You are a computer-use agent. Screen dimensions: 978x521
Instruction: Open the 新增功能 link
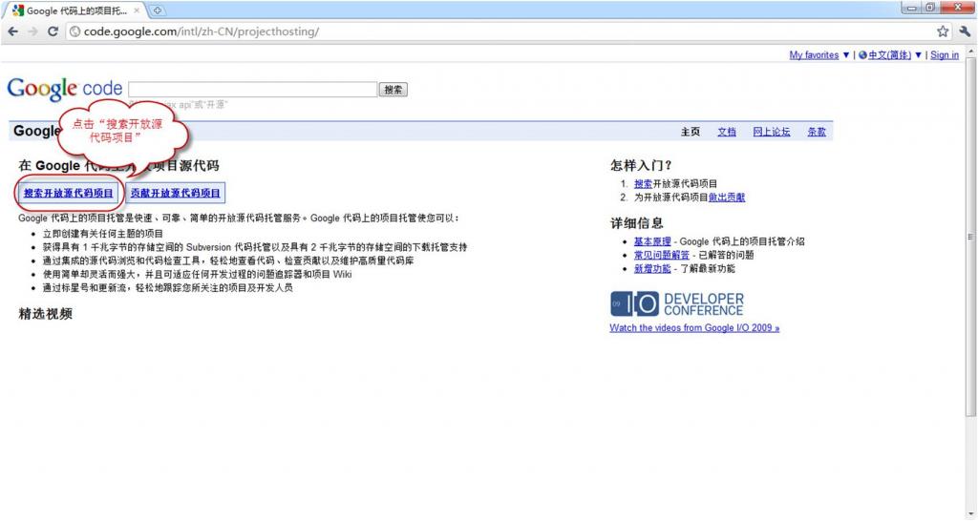pyautogui.click(x=652, y=268)
